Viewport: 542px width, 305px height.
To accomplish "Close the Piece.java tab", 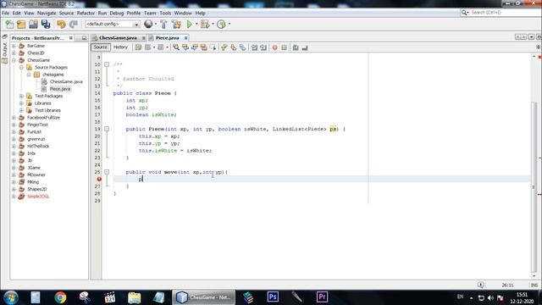I will 185,38.
